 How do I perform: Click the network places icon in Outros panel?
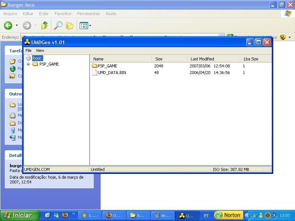click(13, 137)
